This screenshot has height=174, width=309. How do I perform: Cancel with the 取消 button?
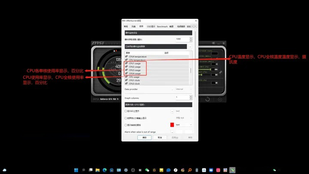[160, 138]
